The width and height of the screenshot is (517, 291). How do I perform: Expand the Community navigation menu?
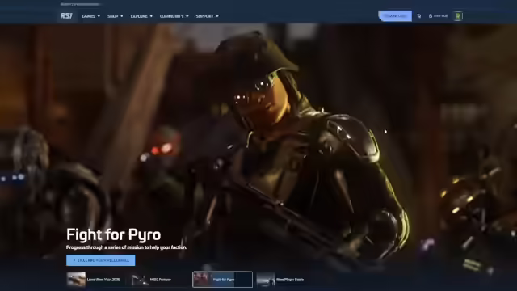pos(174,16)
